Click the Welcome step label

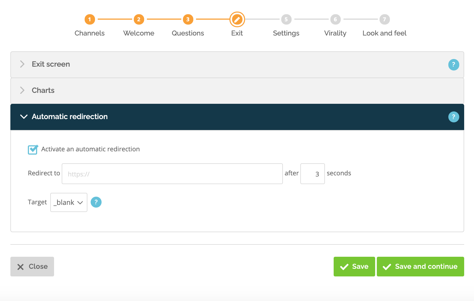139,33
